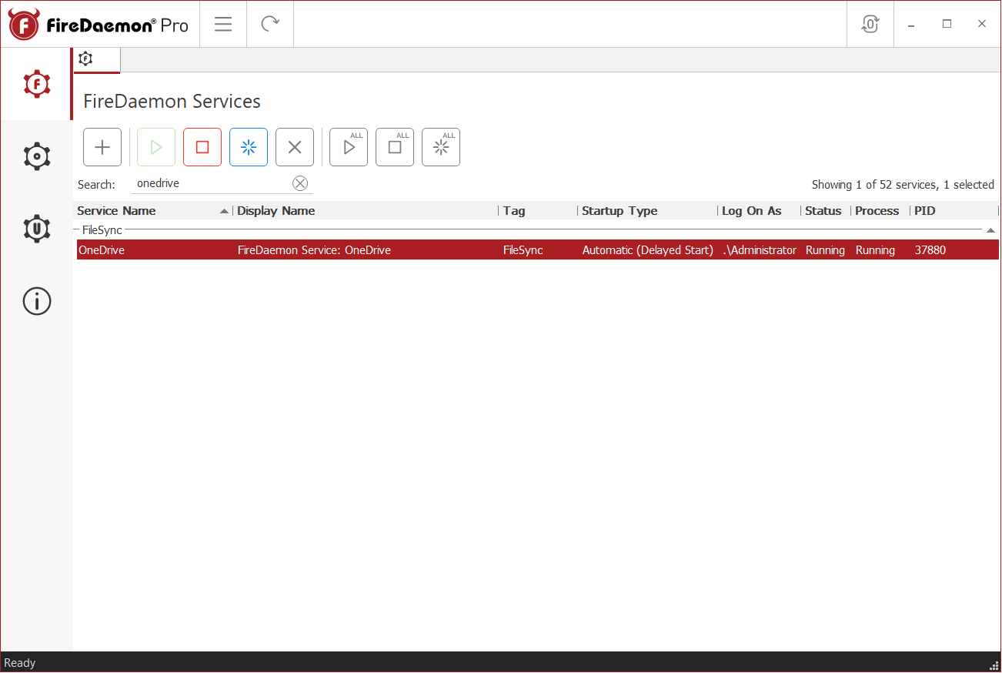1002x673 pixels.
Task: Click the window resize grip in status bar
Action: pos(994,666)
